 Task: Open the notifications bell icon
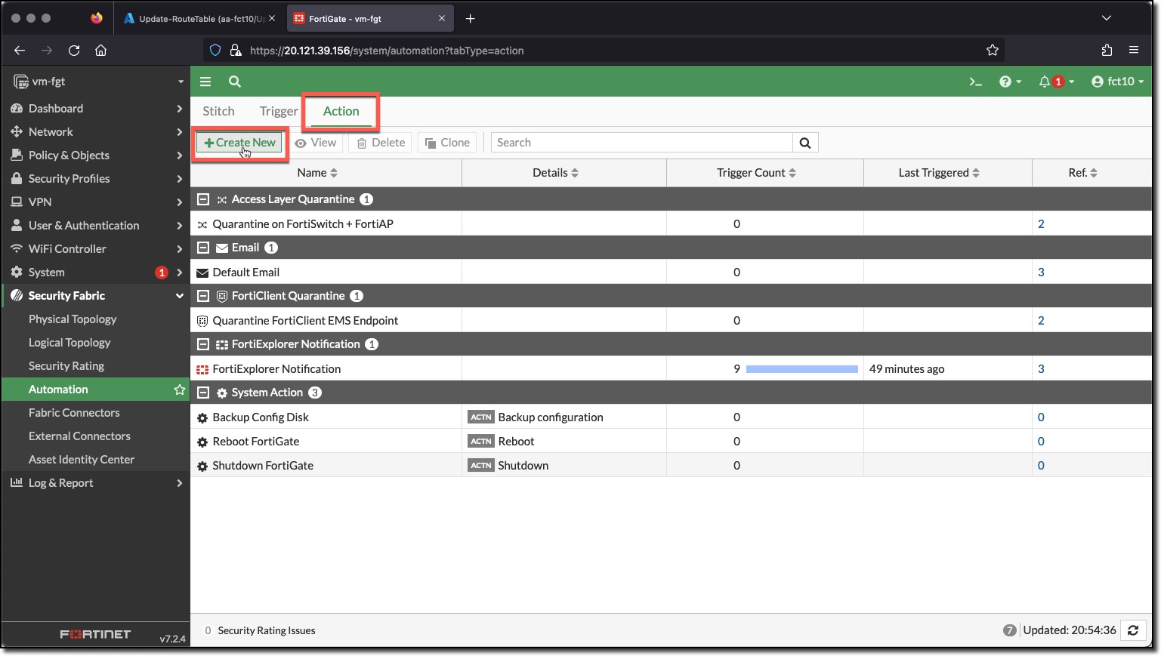[x=1056, y=82]
